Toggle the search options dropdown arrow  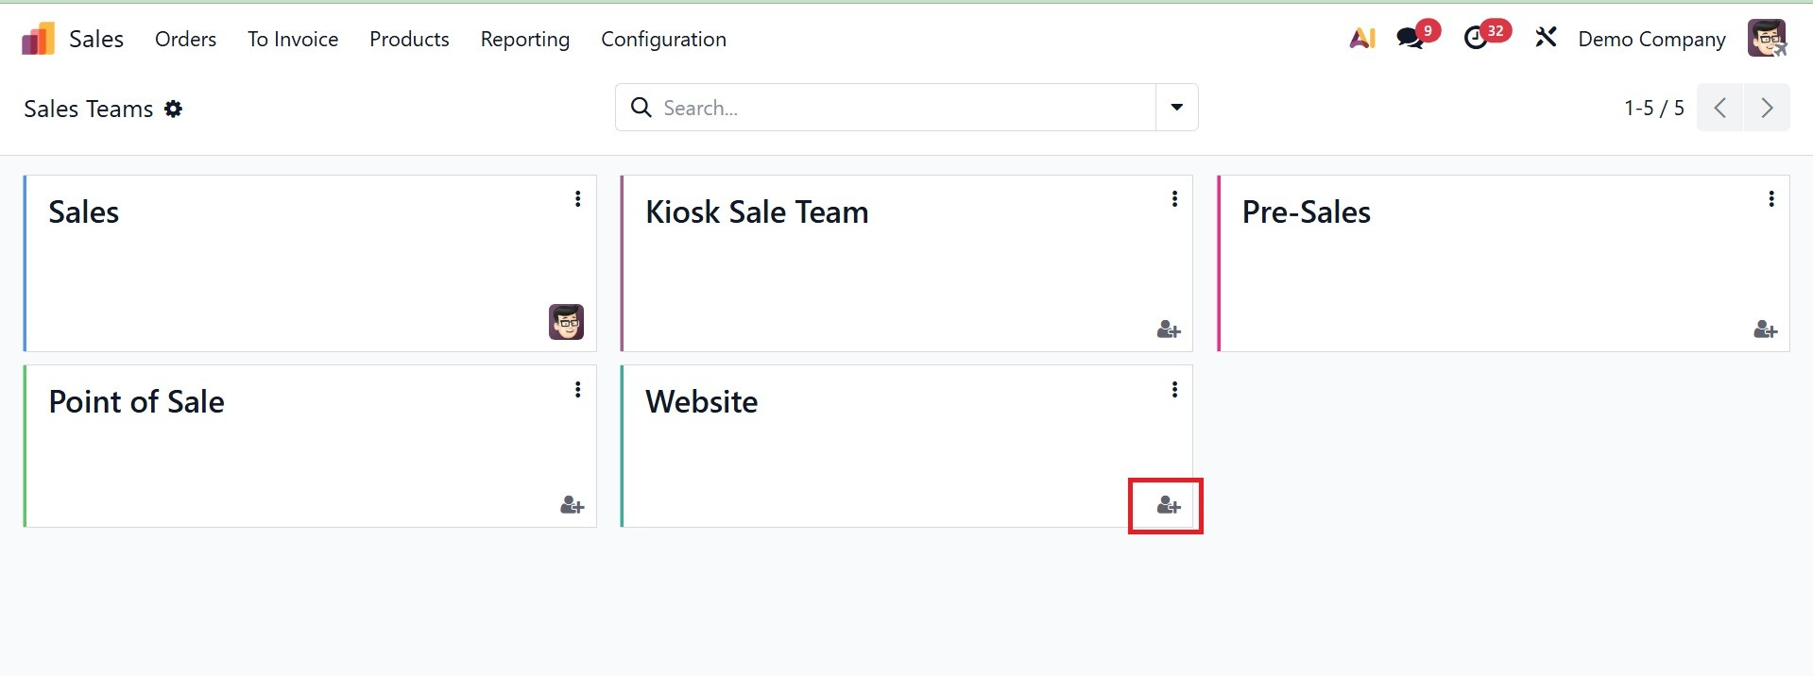coord(1176,108)
